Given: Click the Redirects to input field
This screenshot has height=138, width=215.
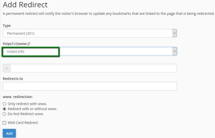Looking at the screenshot, I should click(x=90, y=86).
